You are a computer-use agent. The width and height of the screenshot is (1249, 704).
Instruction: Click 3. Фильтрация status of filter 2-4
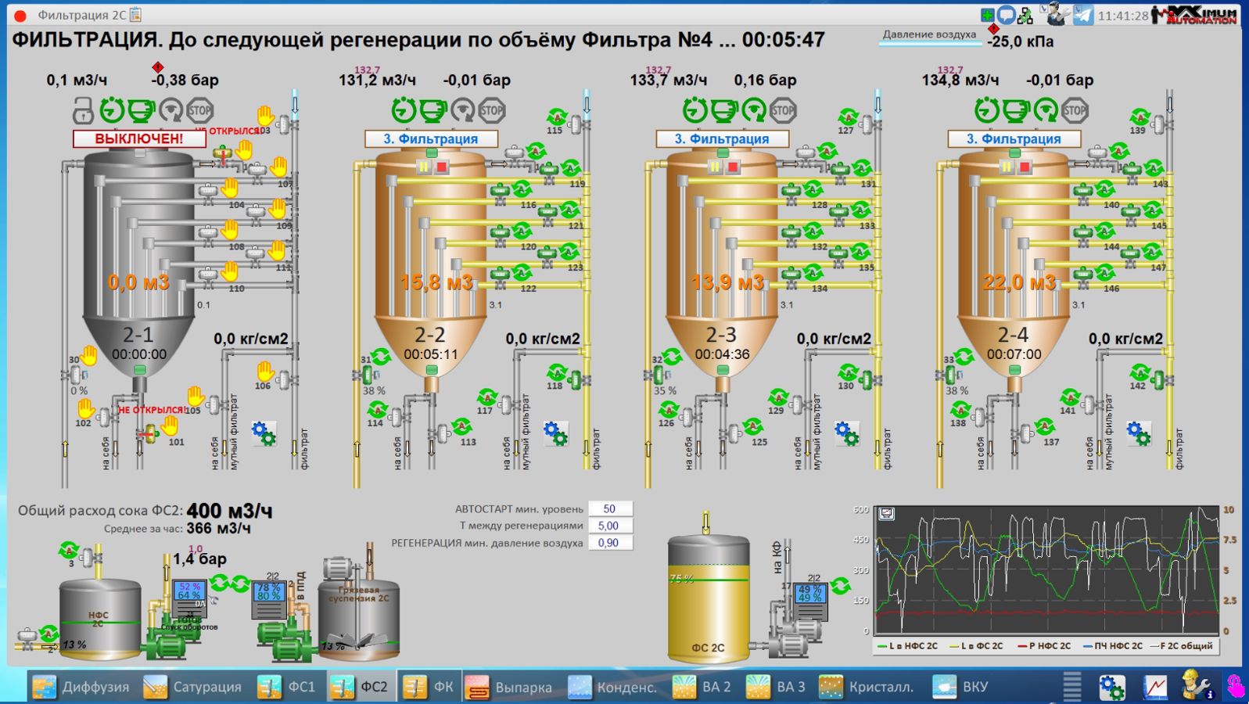tap(1014, 138)
